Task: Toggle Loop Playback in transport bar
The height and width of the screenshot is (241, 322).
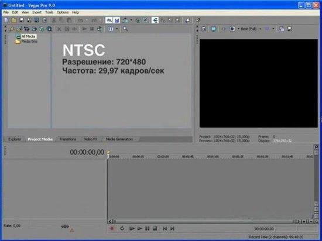Action: 122,228
